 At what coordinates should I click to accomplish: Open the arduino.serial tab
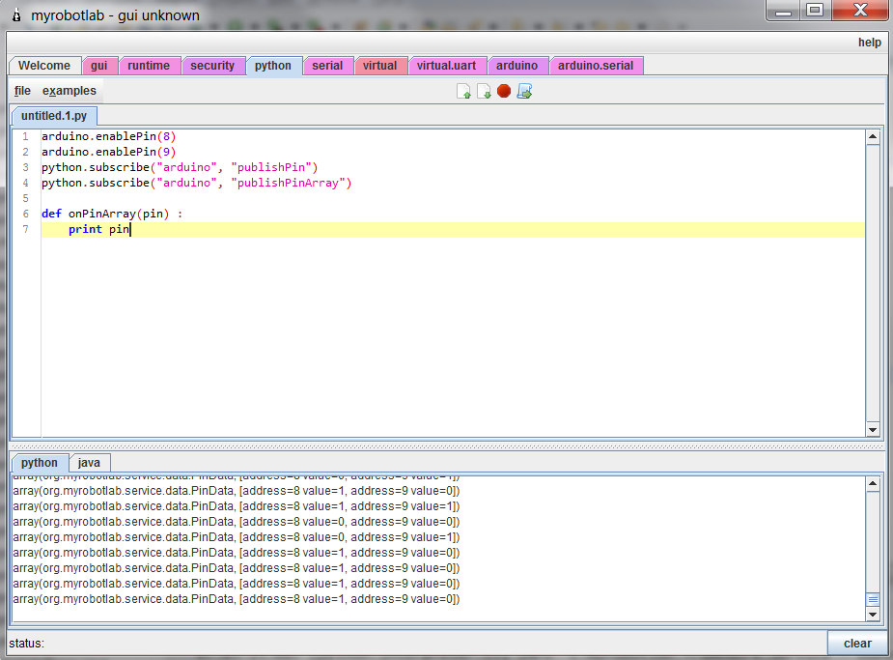point(596,66)
